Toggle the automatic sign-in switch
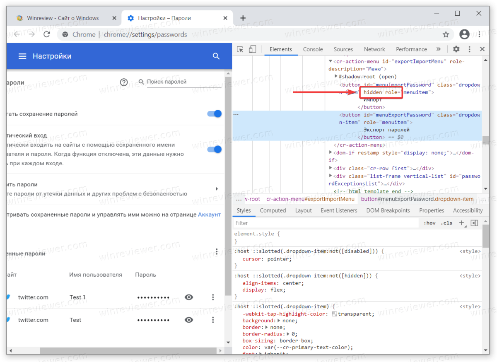The image size is (497, 362). point(214,150)
